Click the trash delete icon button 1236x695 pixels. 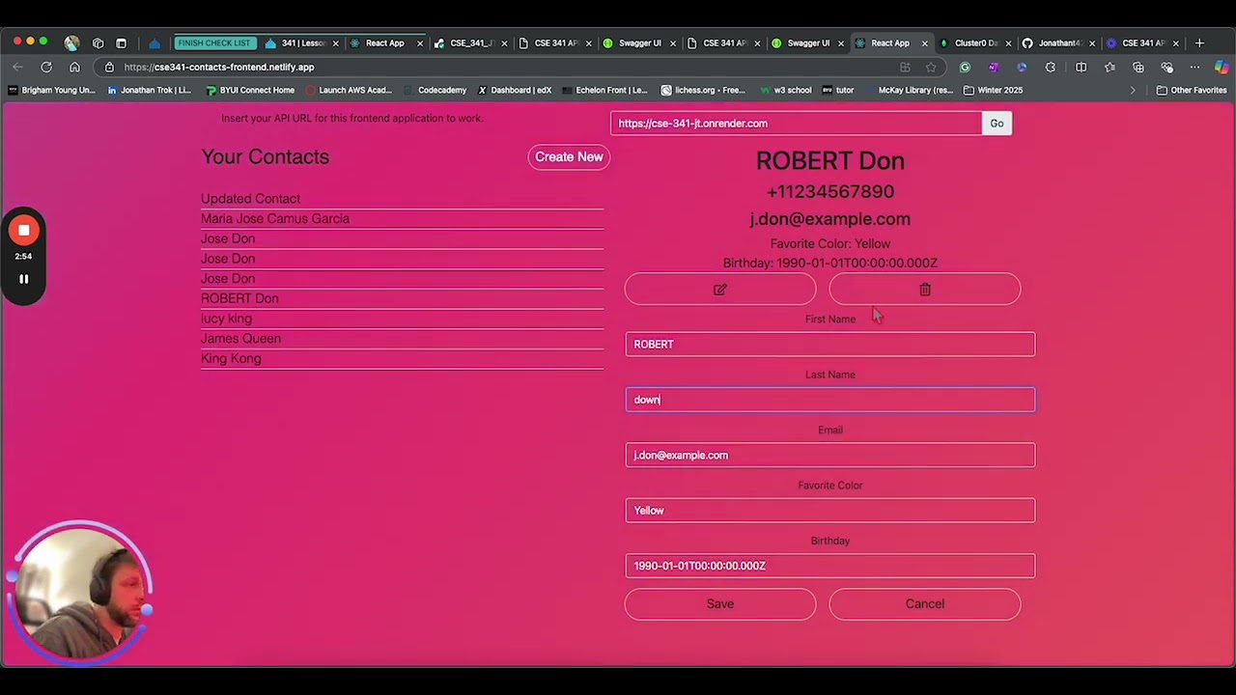[925, 290]
